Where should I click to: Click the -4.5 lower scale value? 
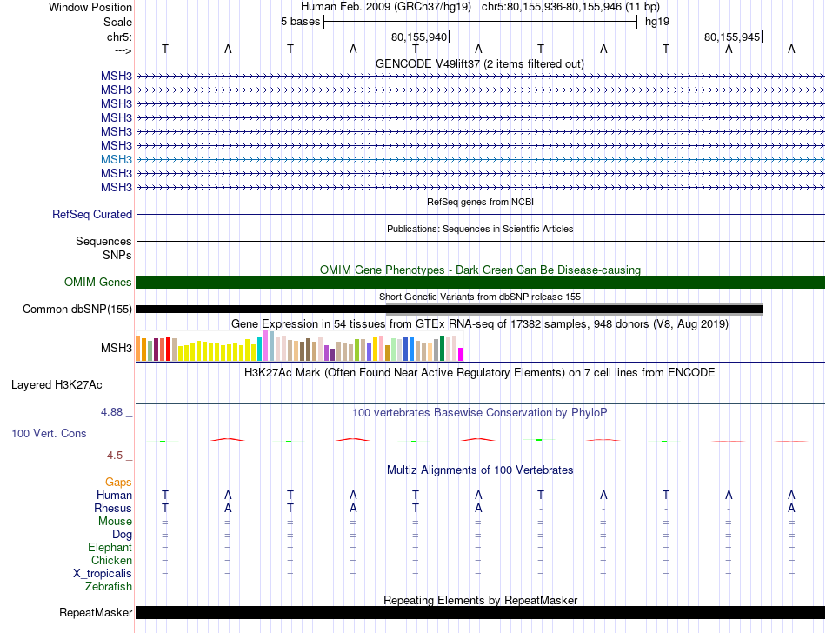(x=113, y=455)
